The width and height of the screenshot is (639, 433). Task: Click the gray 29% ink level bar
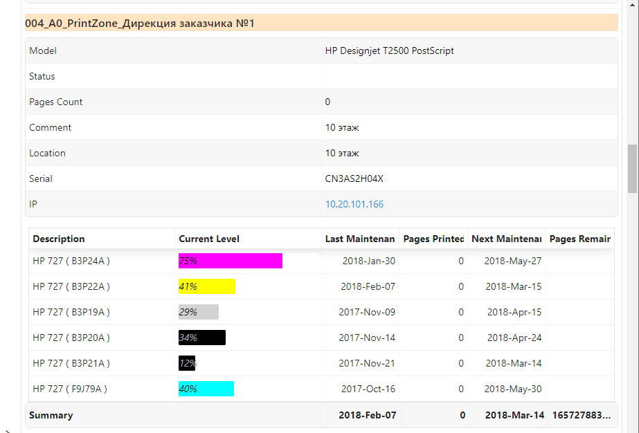pos(199,312)
